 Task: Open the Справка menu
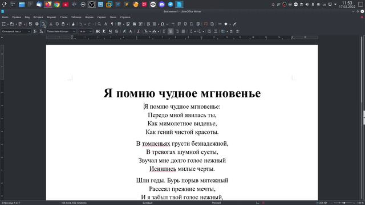coord(125,17)
